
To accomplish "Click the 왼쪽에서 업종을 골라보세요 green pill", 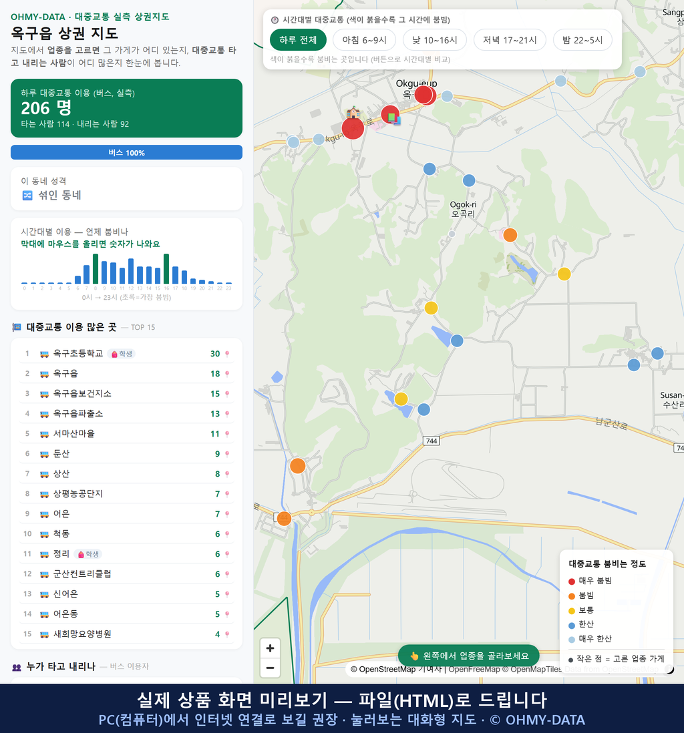I will click(x=469, y=656).
